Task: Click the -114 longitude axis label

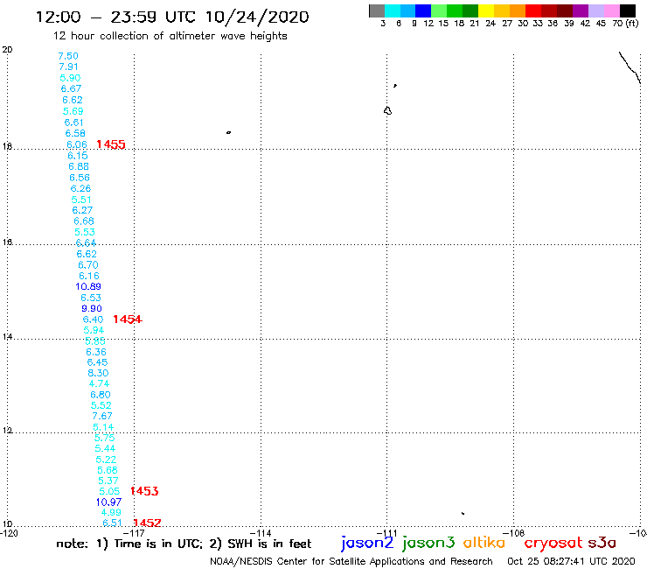Action: point(261,533)
